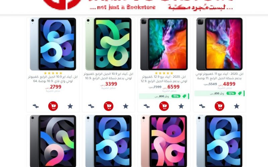Compare the 3399 green iPad Air
The width and height of the screenshot is (268, 167).
click(x=91, y=106)
